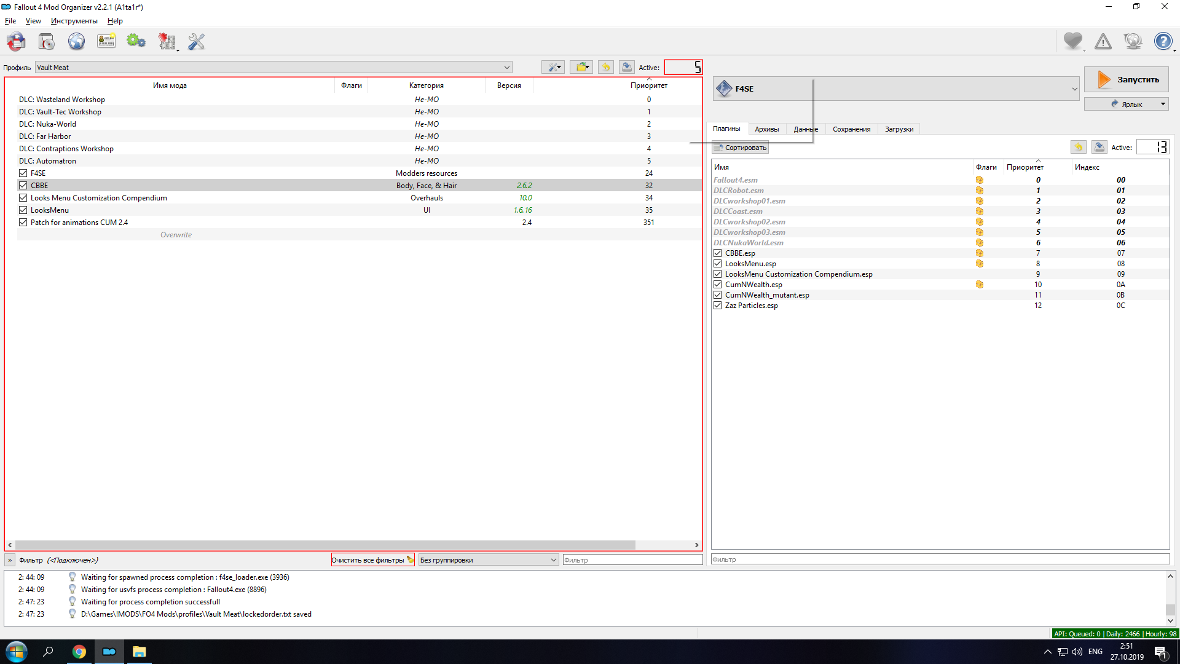Disable the CBBE.esp plugin checkbox
Viewport: 1180px width, 664px height.
tap(718, 253)
